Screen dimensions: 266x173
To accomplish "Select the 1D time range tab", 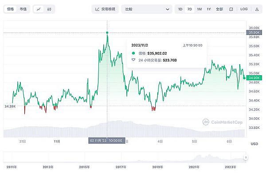I will (x=180, y=9).
